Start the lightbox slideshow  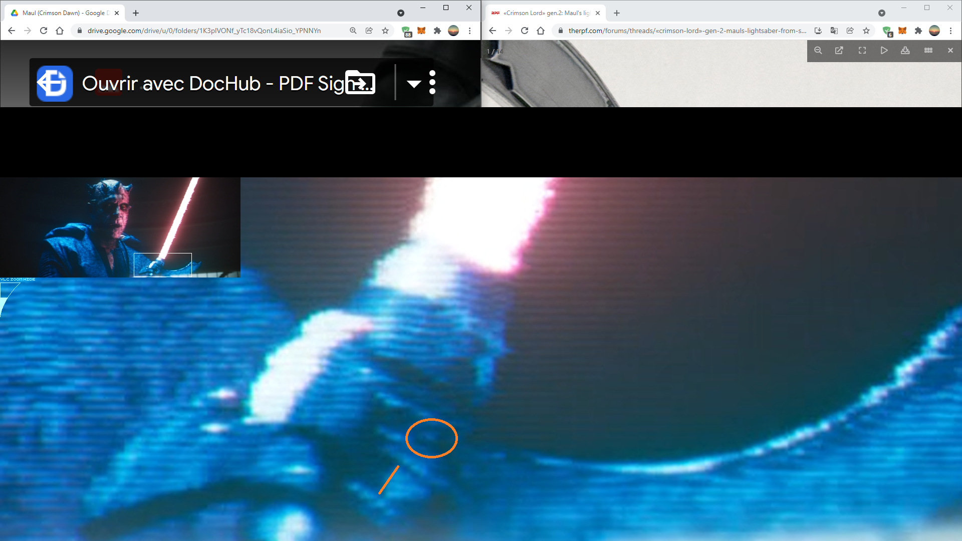(884, 51)
